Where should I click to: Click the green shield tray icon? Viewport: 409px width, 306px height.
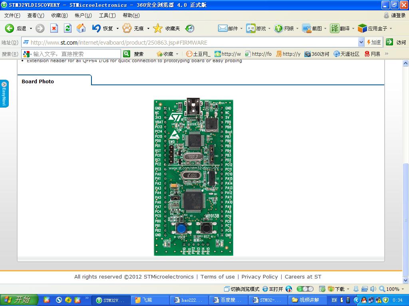pyautogui.click(x=385, y=300)
